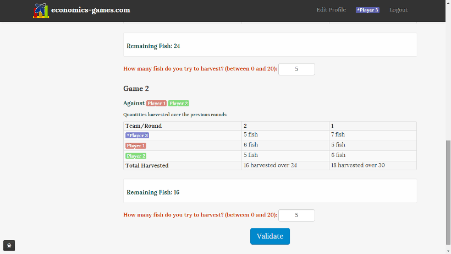Focus harvest input below Remaining Fish: 24
This screenshot has width=451, height=254.
point(296,69)
